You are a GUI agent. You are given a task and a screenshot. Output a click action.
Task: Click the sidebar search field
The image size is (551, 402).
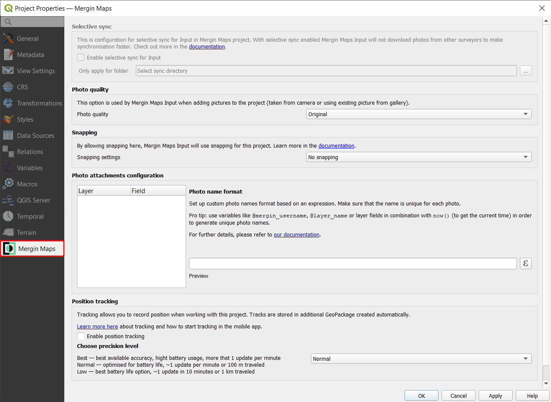[32, 22]
